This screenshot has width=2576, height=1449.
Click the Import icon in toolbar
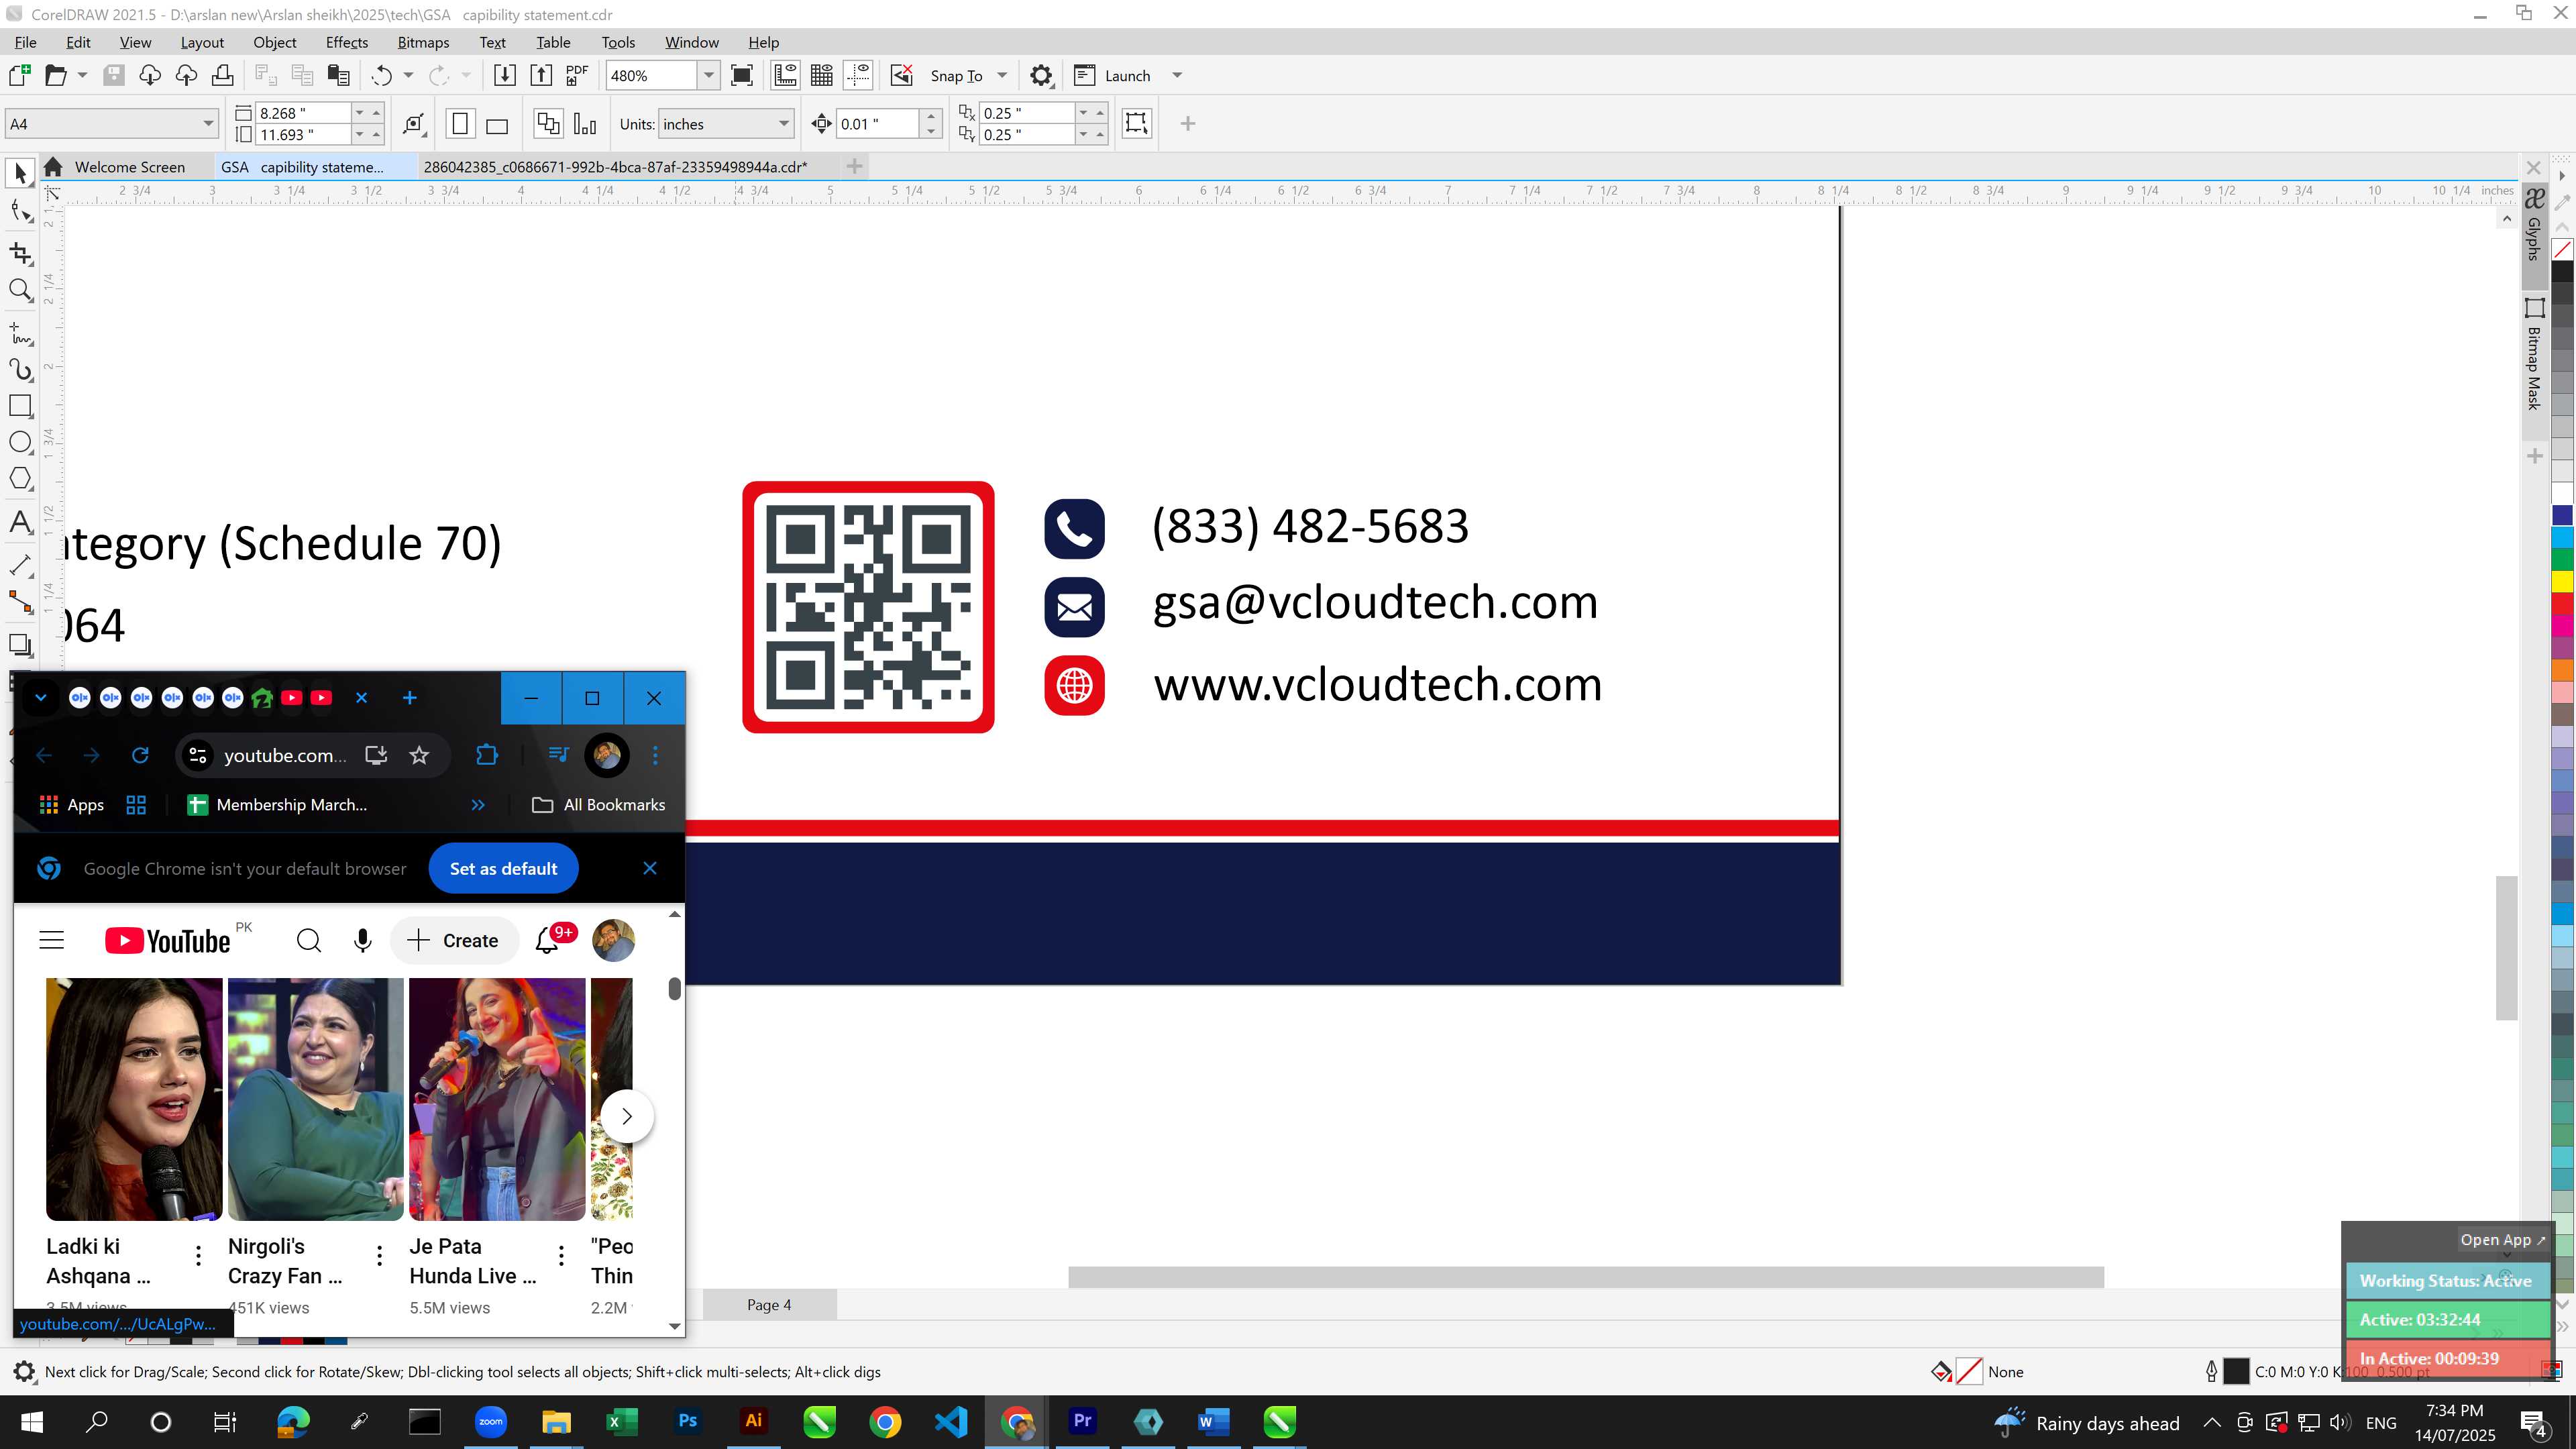tap(505, 75)
